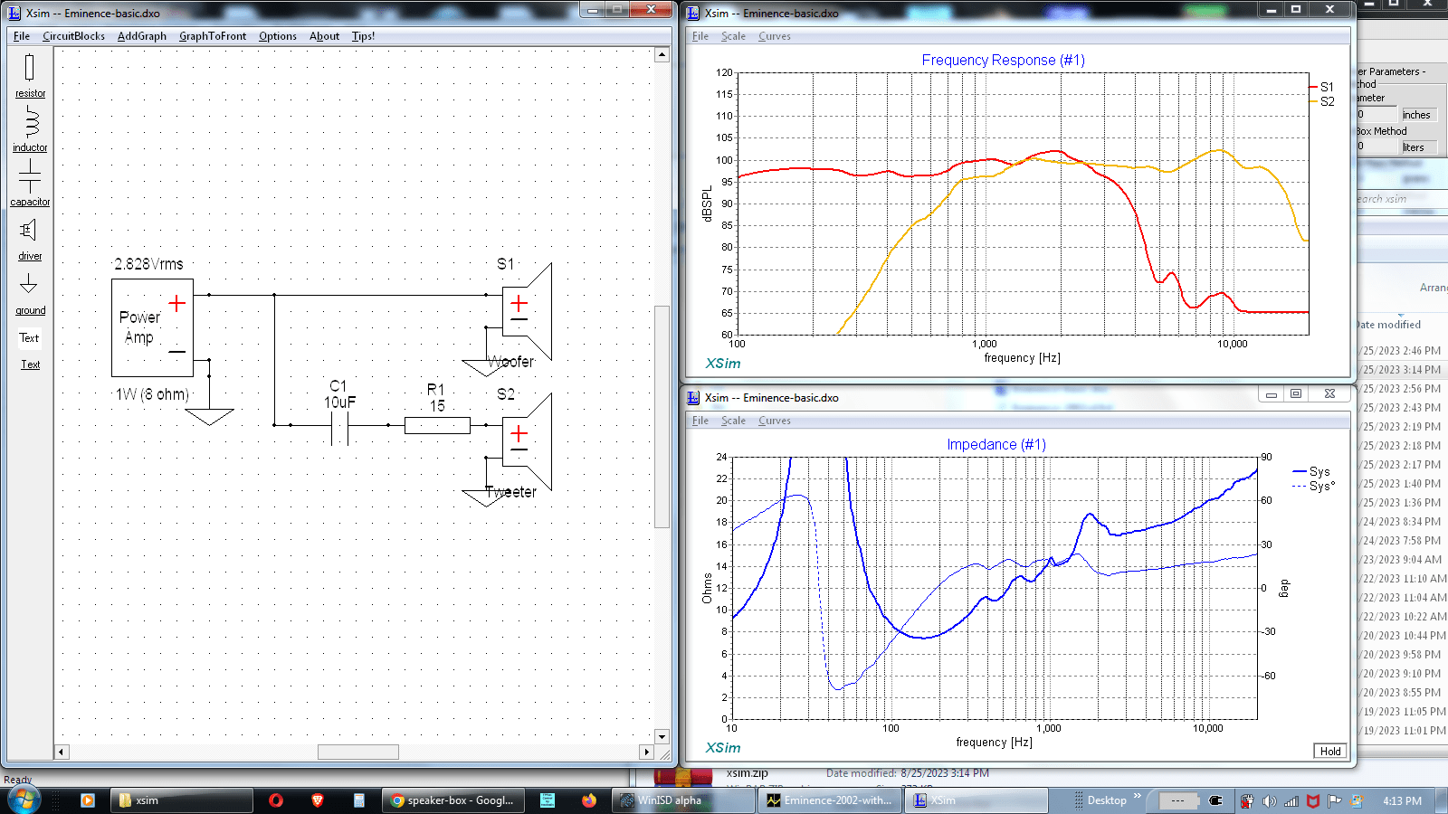Click the schematic vertical scrollbar down arrow

662,736
